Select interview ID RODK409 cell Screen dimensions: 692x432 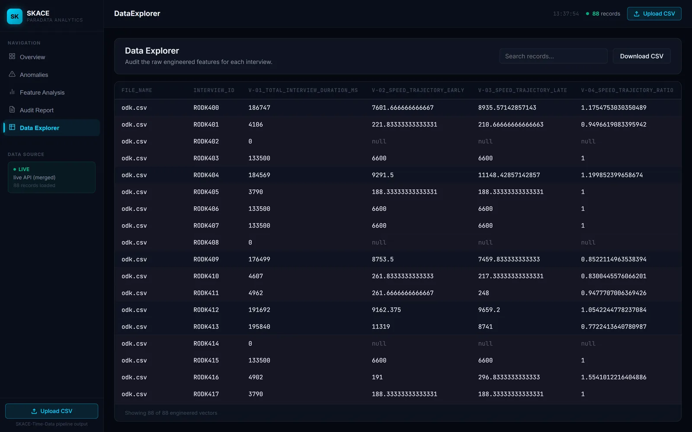pyautogui.click(x=206, y=259)
